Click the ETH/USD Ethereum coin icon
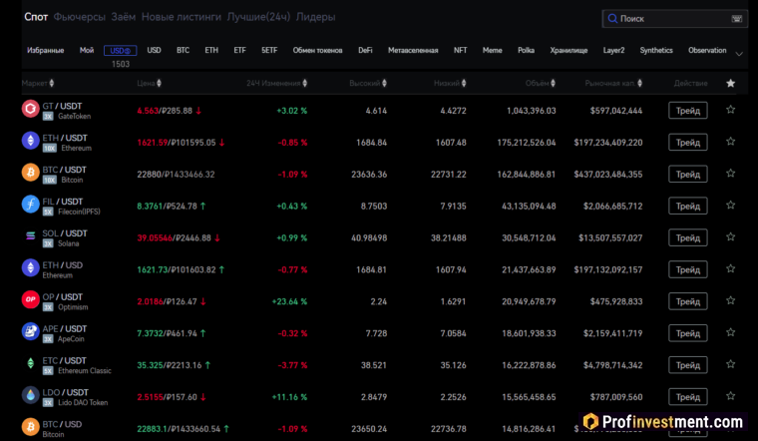This screenshot has width=758, height=441. click(x=31, y=267)
